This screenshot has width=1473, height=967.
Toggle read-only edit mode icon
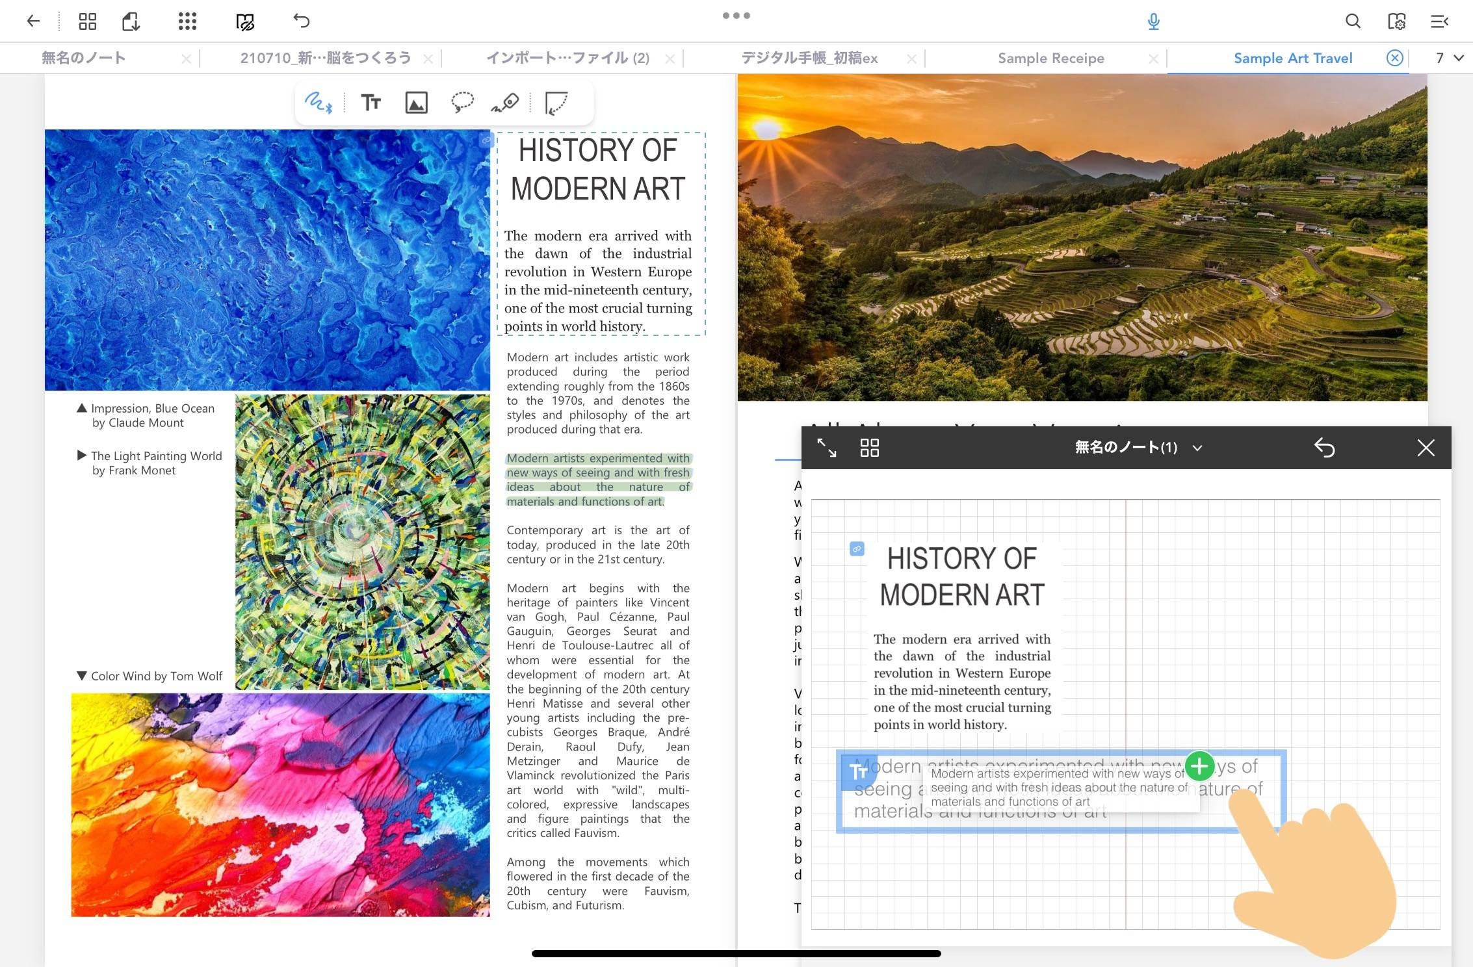pyautogui.click(x=245, y=21)
